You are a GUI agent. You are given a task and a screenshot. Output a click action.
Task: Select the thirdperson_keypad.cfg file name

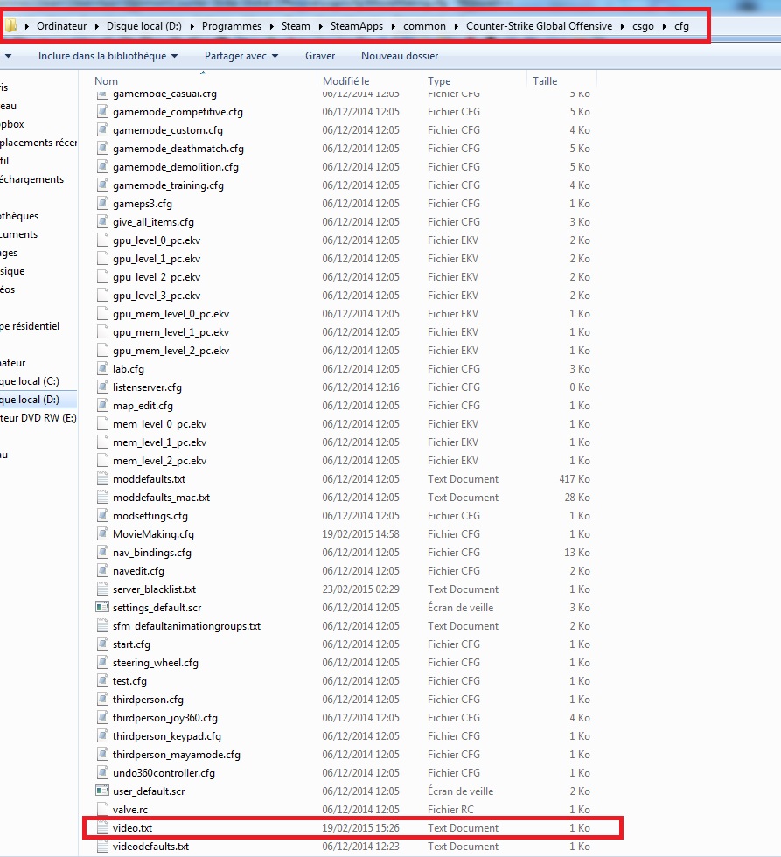click(x=167, y=736)
